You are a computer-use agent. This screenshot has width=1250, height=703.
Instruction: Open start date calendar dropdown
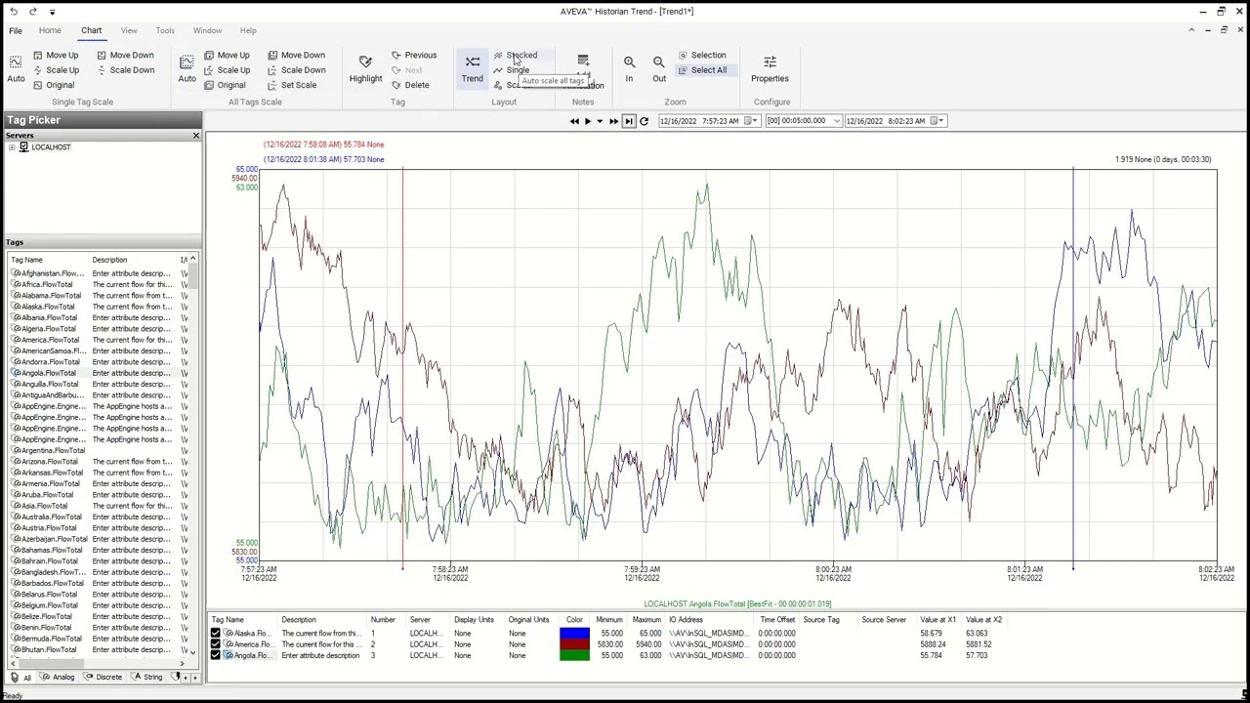click(752, 121)
